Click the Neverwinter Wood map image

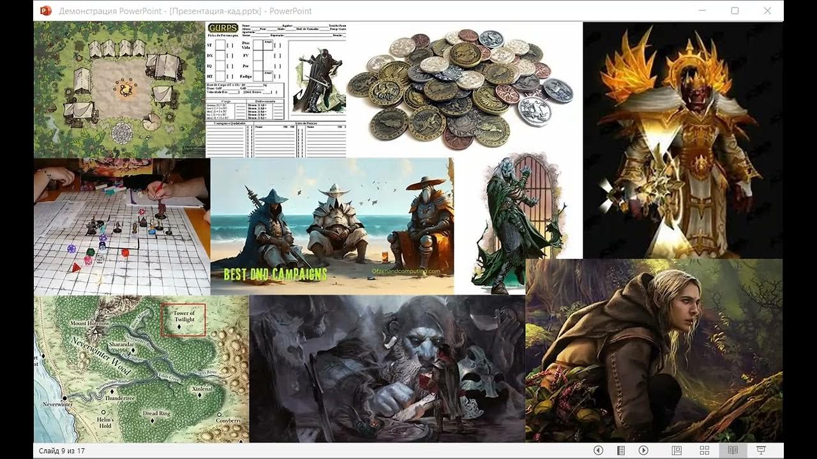coord(141,369)
